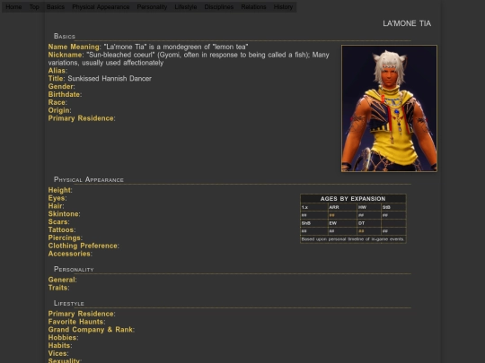Click the Lifestyle section heading
Viewport: 485px width, 363px height.
[68, 303]
